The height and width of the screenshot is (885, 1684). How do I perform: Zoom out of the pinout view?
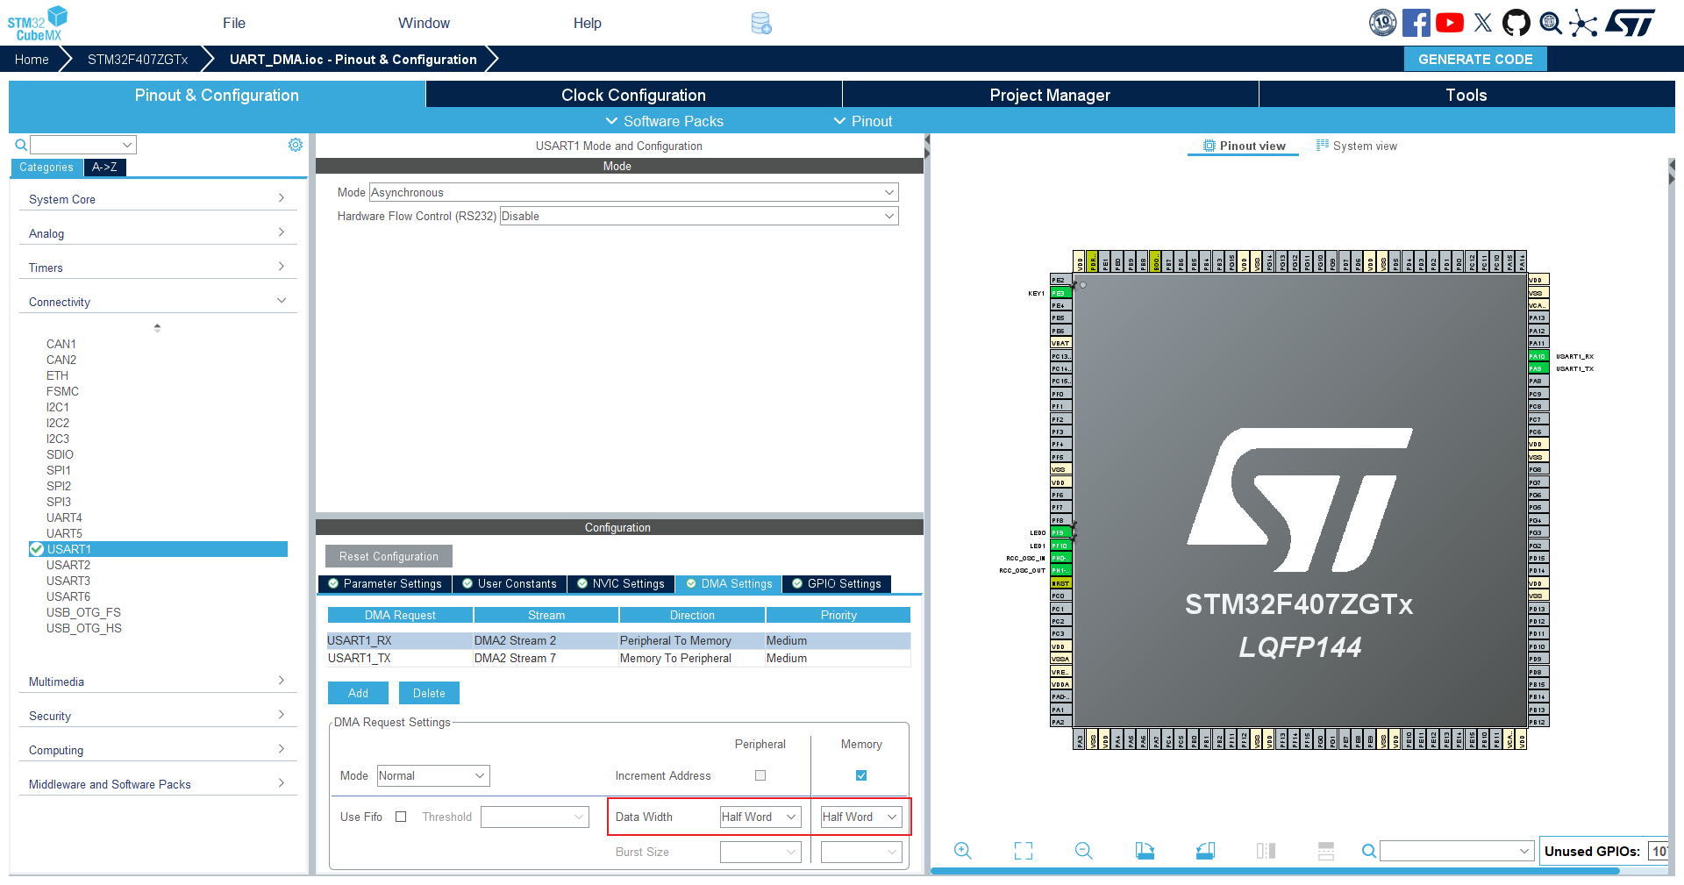(1084, 851)
